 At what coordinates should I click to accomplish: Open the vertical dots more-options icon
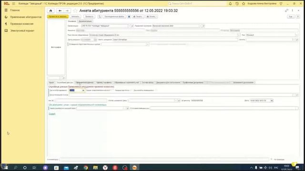[x=292, y=10]
